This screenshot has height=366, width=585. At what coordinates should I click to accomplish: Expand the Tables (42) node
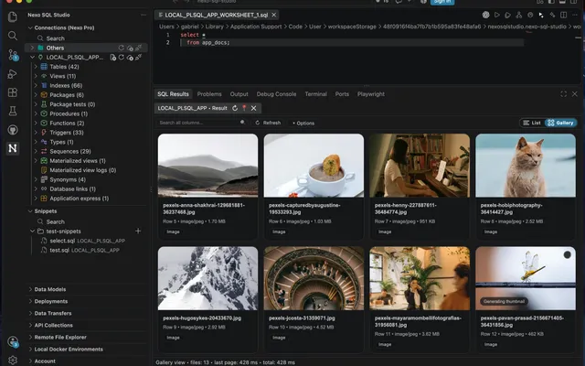tap(36, 67)
